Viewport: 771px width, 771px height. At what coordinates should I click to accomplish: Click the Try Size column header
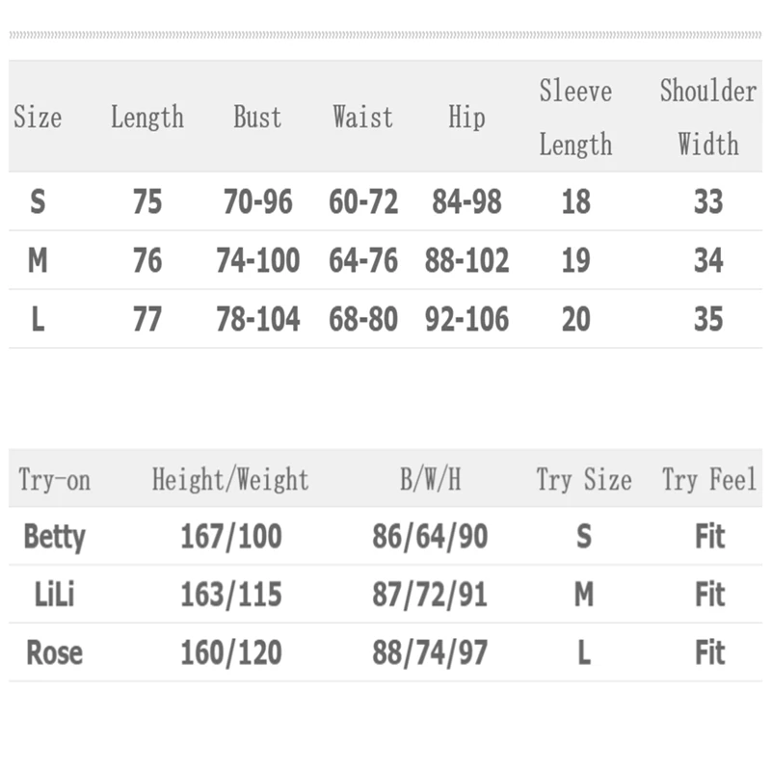pyautogui.click(x=584, y=479)
